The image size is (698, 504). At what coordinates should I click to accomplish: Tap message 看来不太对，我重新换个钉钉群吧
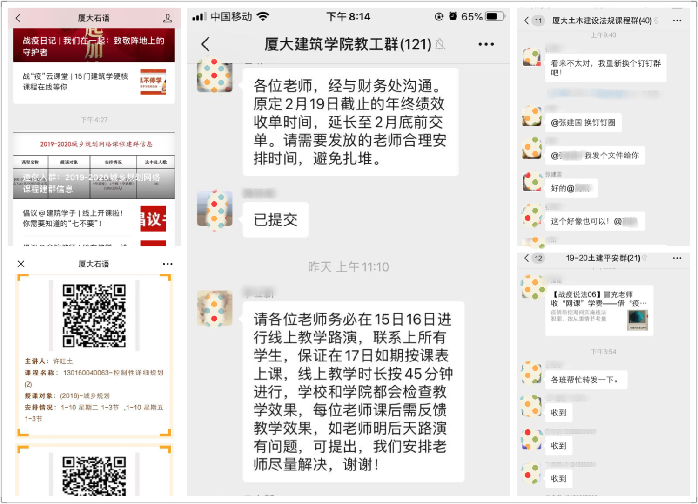coord(606,68)
